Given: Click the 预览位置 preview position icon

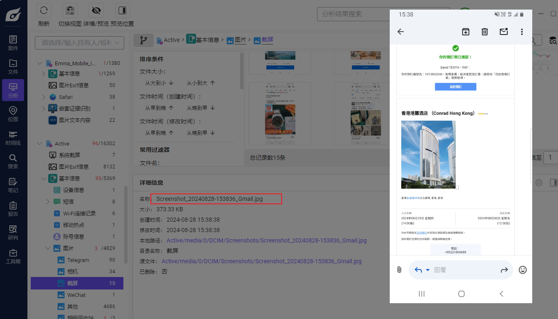Looking at the screenshot, I should click(122, 10).
